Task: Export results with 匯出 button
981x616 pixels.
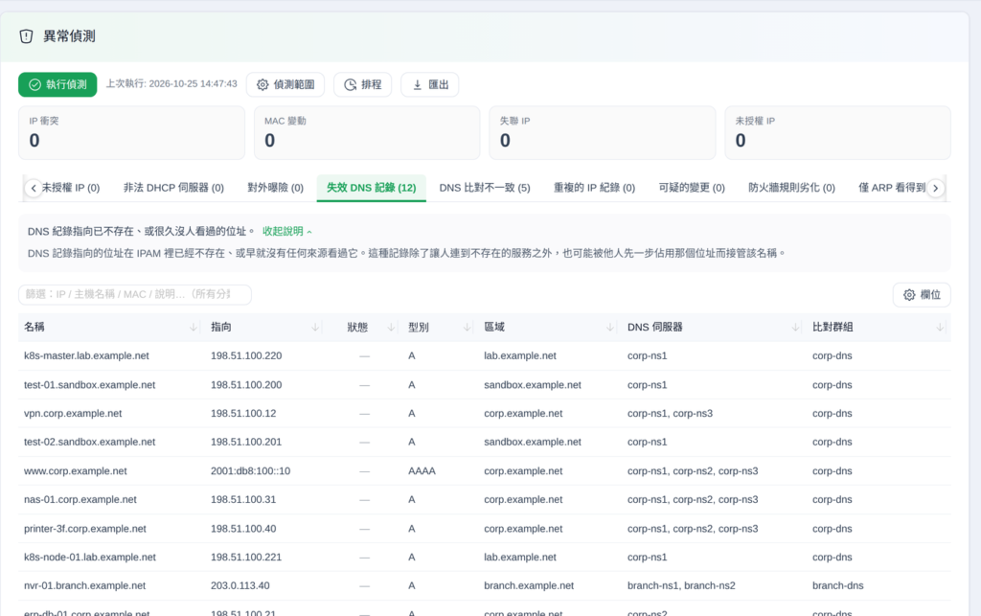Action: 430,84
